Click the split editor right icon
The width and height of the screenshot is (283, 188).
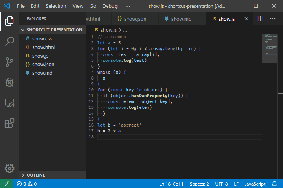260,19
